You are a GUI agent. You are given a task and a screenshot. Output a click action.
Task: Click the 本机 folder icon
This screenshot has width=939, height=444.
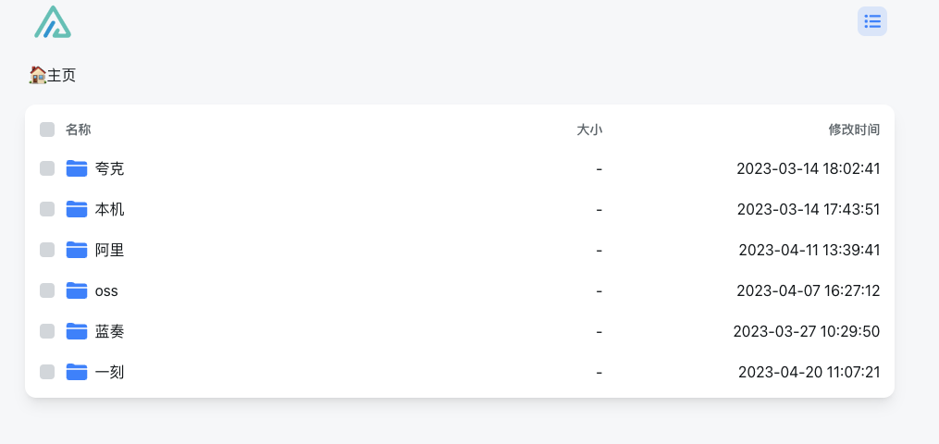pos(77,209)
